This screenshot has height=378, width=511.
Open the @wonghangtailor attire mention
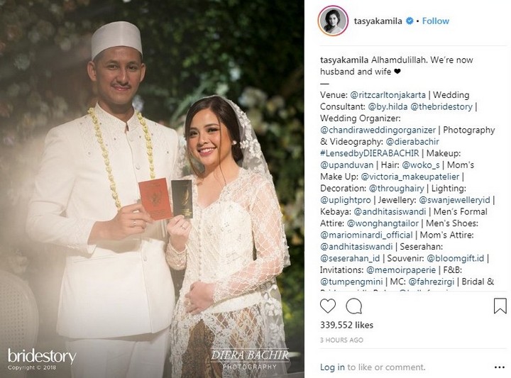click(x=383, y=223)
